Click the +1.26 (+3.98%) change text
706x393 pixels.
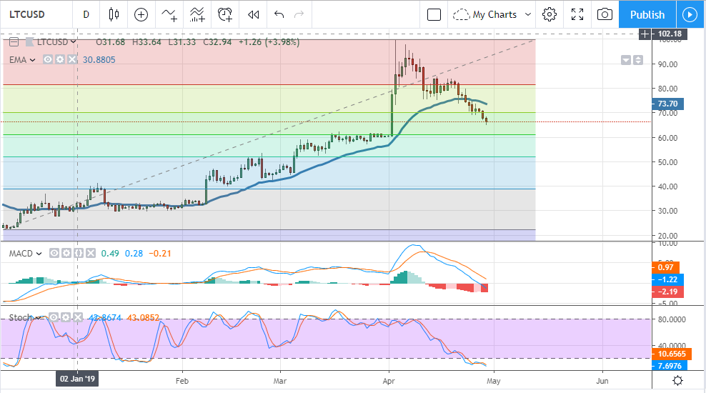coord(269,42)
